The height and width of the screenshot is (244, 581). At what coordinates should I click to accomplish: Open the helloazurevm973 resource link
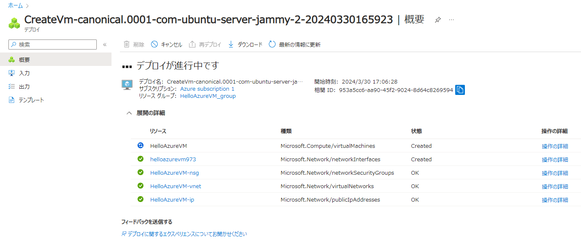[x=173, y=160]
